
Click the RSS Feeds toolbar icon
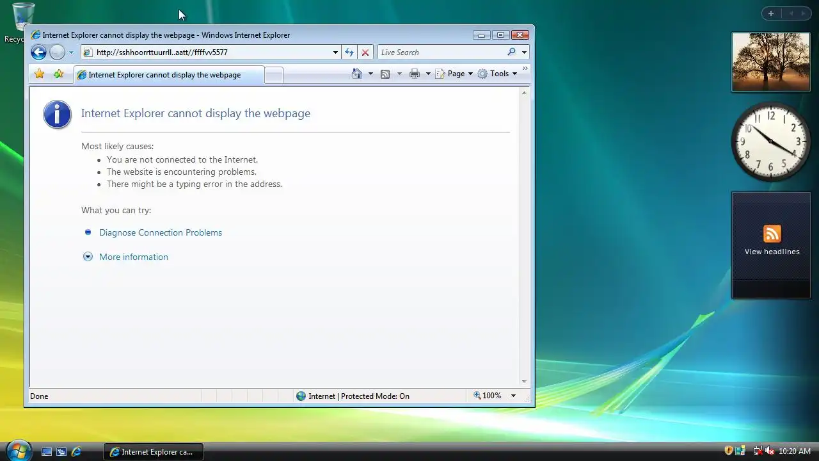[385, 74]
